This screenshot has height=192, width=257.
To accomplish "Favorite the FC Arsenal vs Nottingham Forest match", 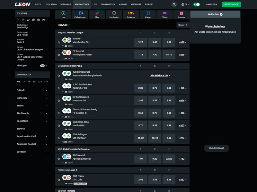I will pyautogui.click(x=59, y=55).
